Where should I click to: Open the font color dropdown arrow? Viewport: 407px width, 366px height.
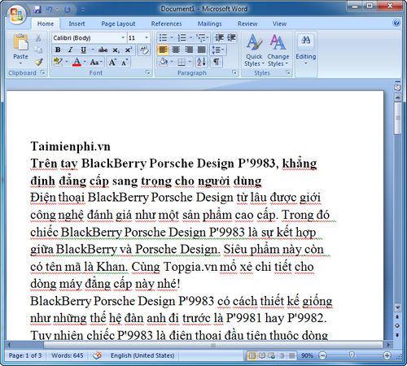[85, 63]
